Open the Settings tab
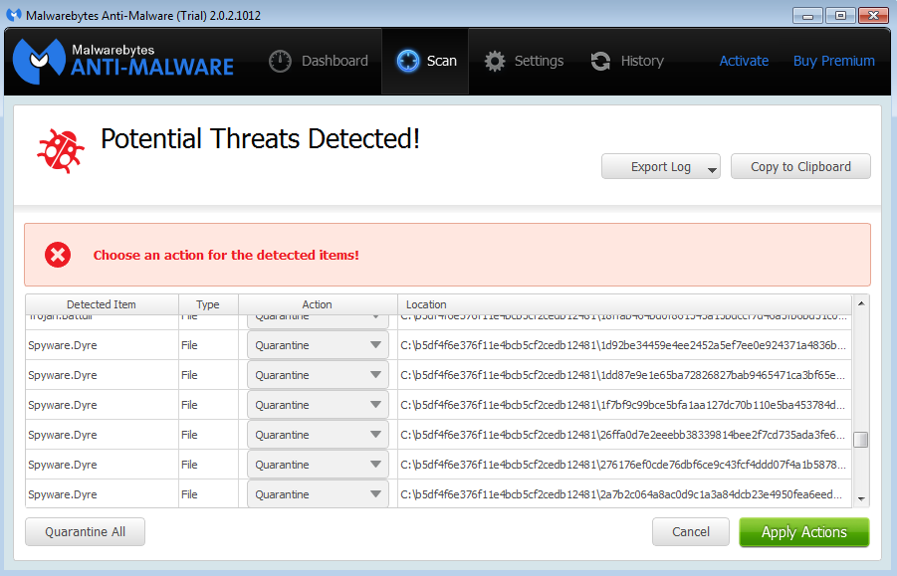897x576 pixels. [x=524, y=61]
